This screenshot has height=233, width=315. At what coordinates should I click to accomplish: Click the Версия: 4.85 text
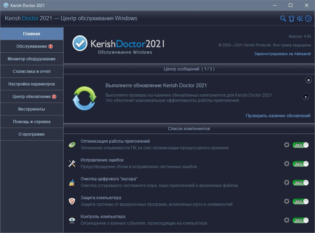click(300, 36)
